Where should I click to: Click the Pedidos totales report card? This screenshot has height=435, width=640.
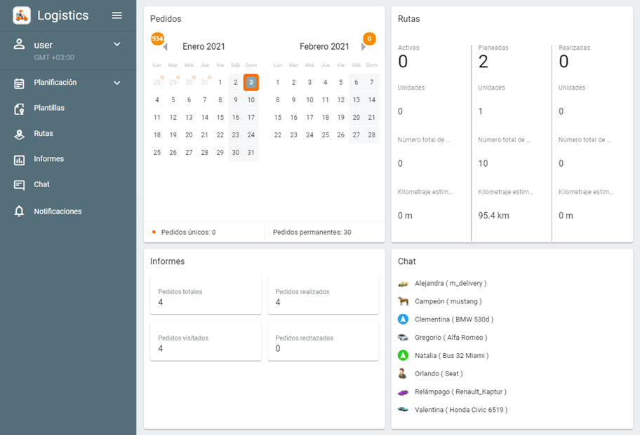click(x=206, y=296)
